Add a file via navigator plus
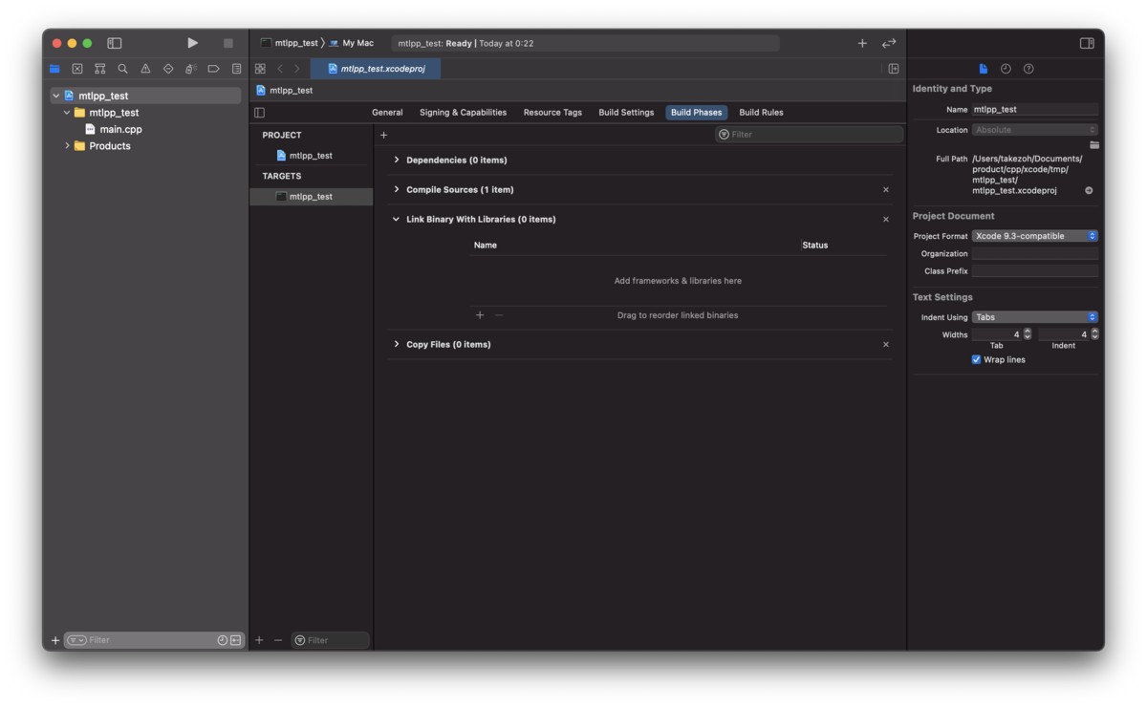The height and width of the screenshot is (707, 1147). click(55, 640)
